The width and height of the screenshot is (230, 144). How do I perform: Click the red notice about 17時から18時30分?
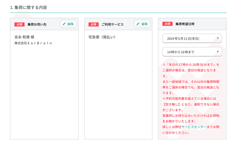click(191, 70)
